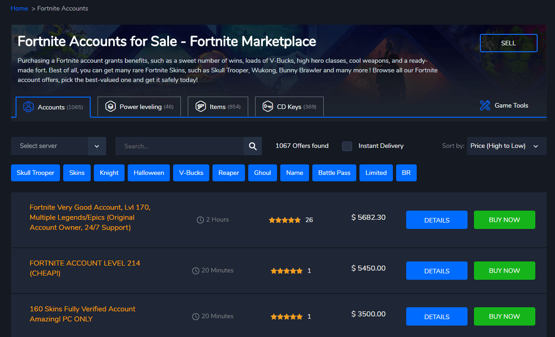Expand the Select server chevron arrow
Viewport: 555px width, 337px height.
(97, 146)
